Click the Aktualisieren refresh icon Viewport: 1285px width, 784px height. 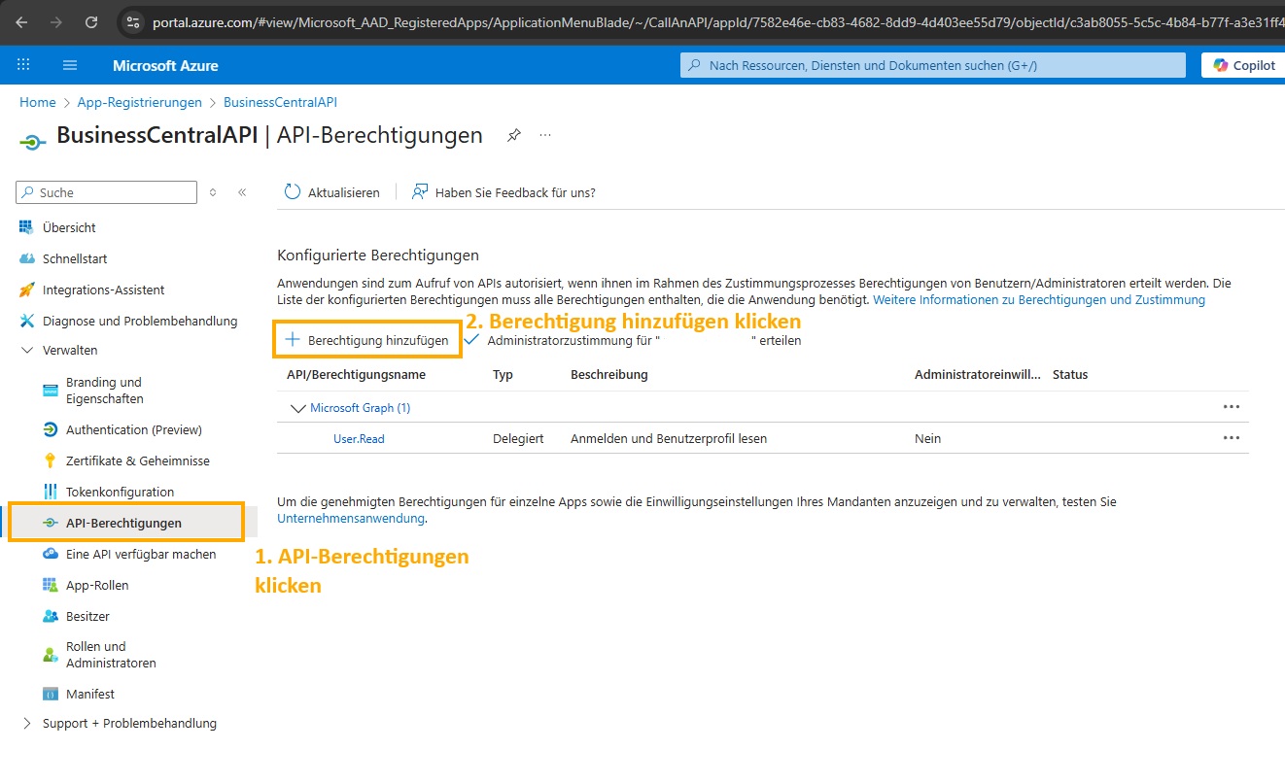tap(293, 192)
